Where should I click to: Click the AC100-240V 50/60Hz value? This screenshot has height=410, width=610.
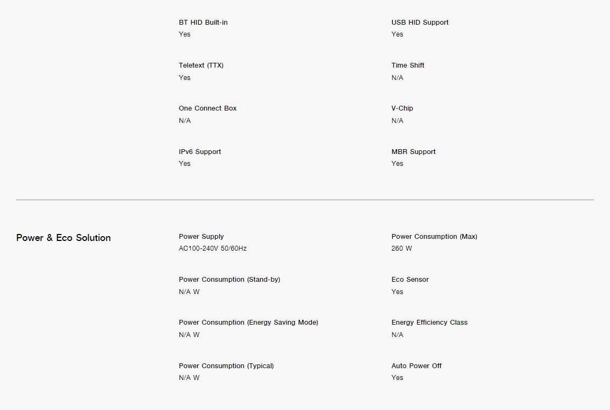coord(212,248)
